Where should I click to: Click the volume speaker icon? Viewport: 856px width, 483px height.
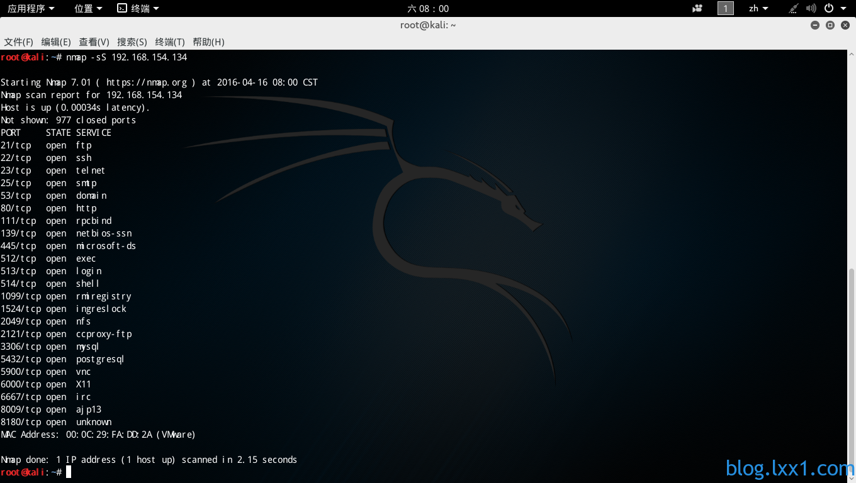click(811, 8)
